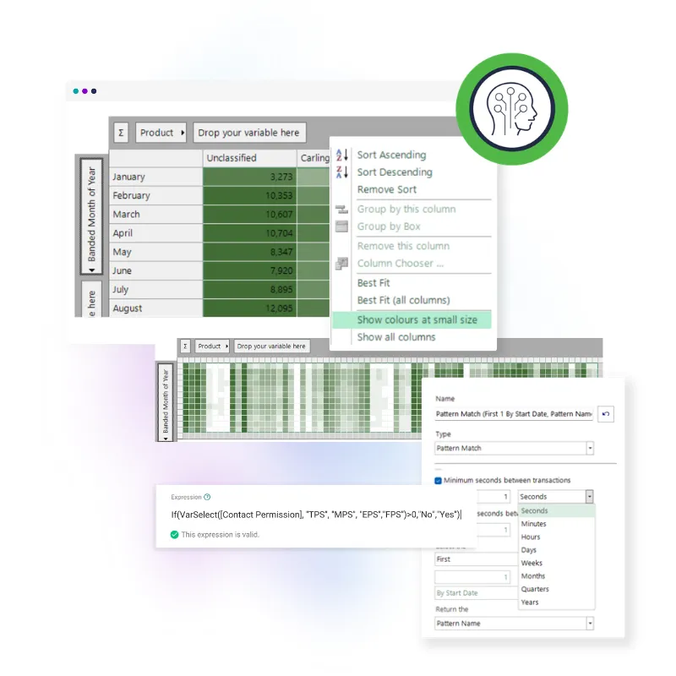Open the Type dropdown showing Pattern Match

click(589, 448)
